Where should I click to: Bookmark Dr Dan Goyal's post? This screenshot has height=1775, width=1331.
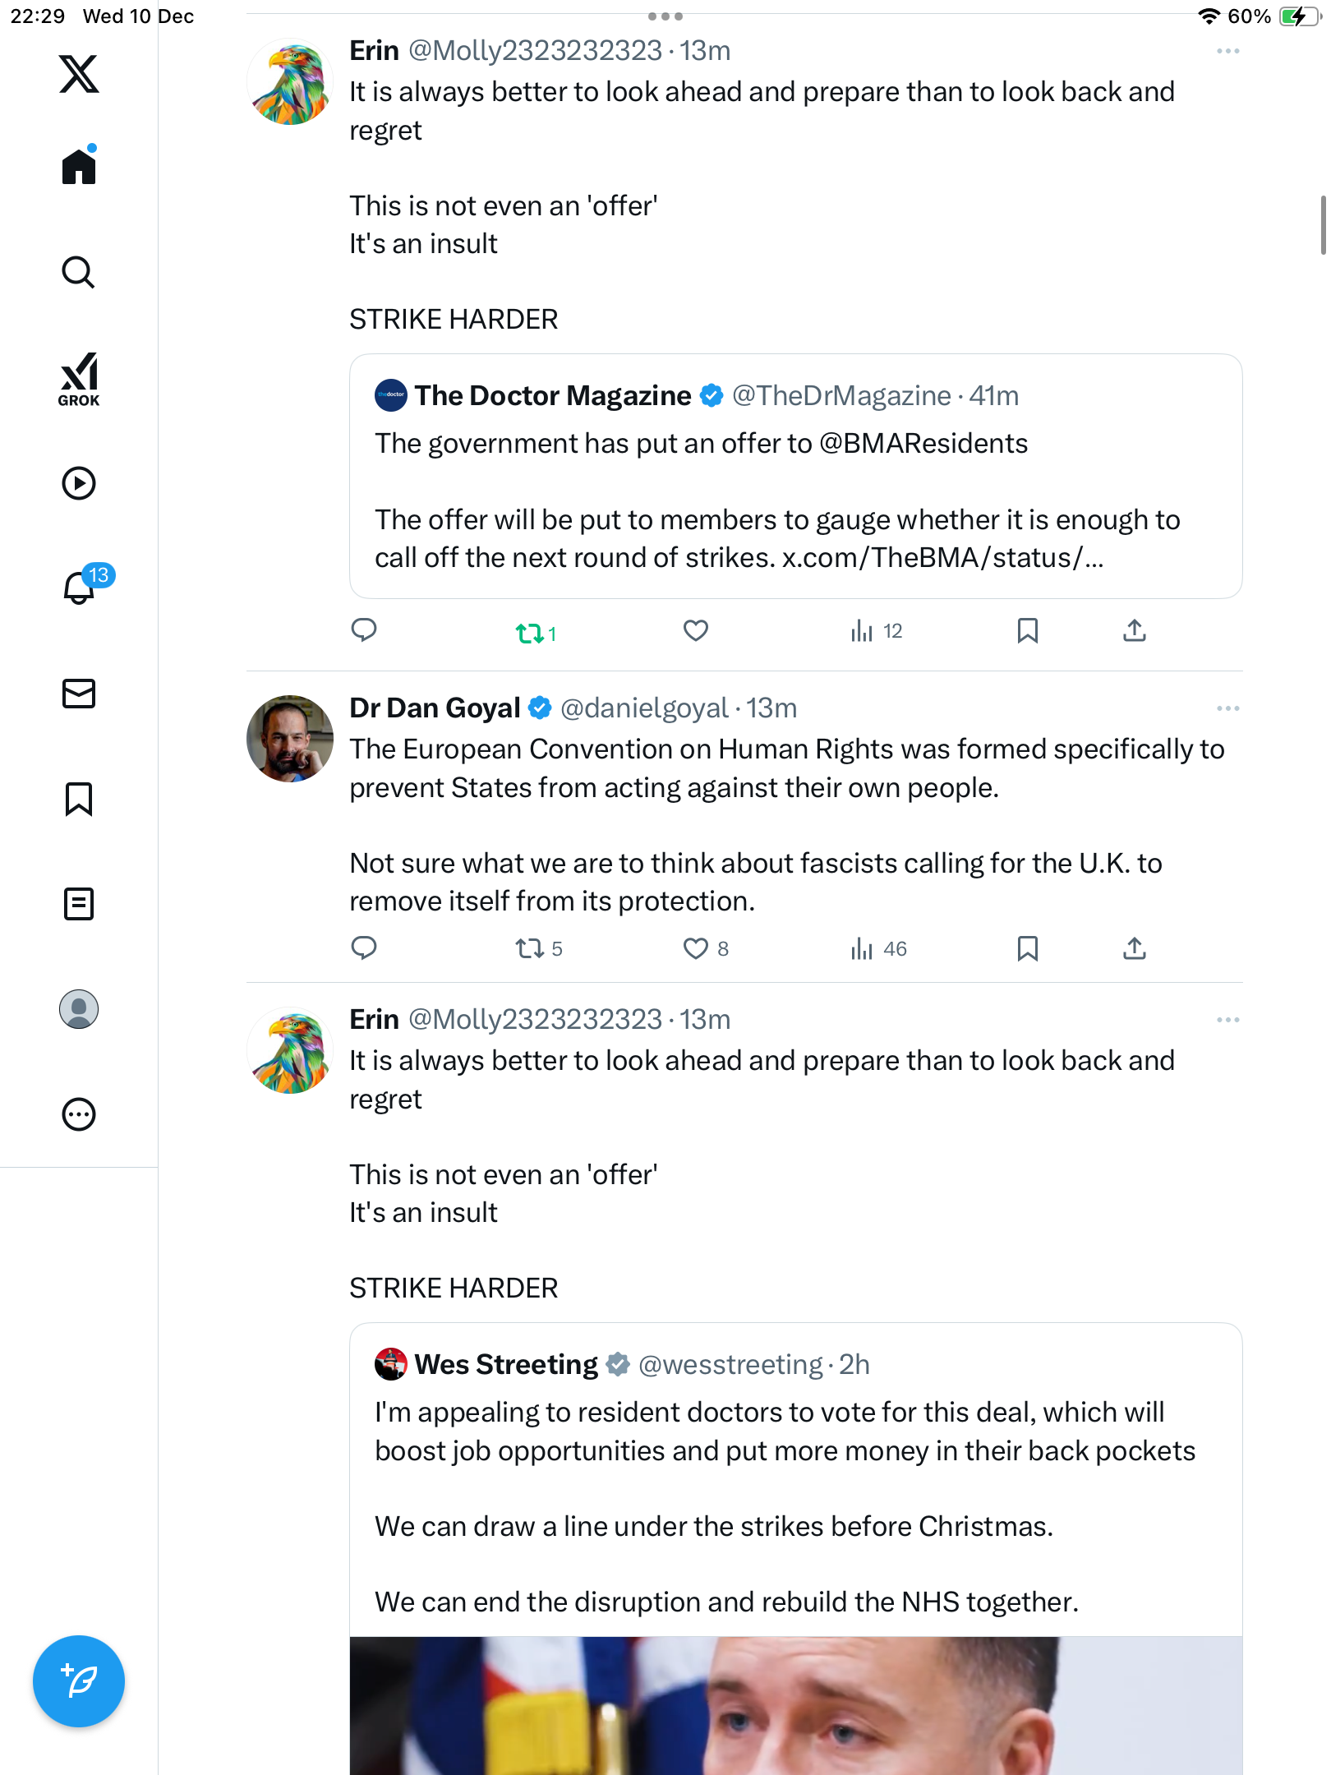click(1027, 948)
